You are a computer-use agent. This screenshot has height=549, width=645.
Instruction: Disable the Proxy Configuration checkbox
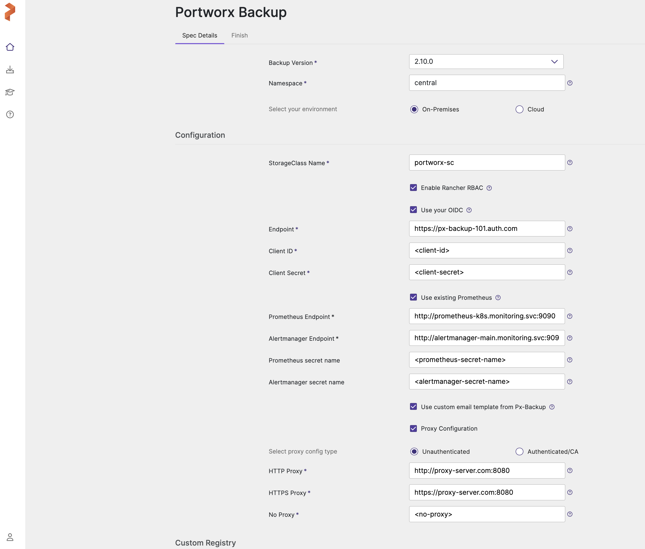[413, 429]
